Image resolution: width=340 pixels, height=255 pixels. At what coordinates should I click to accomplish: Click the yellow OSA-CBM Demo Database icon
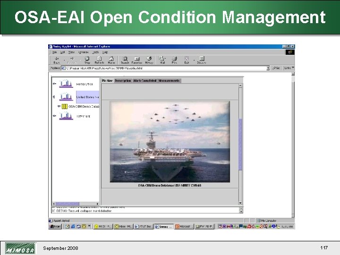tap(65, 106)
